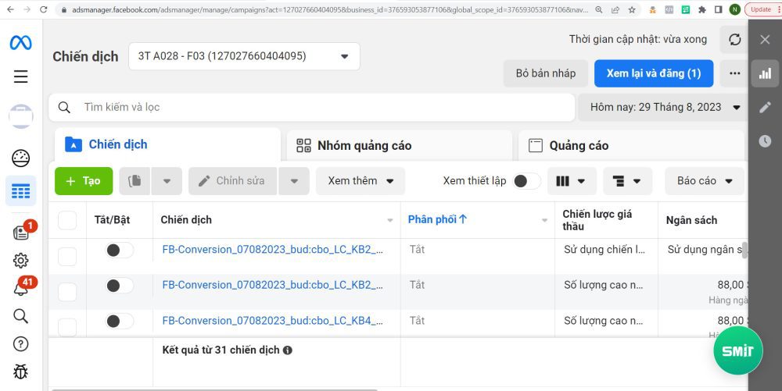Switch to the Nhóm quảng cáo tab
The image size is (782, 391).
tap(400, 146)
